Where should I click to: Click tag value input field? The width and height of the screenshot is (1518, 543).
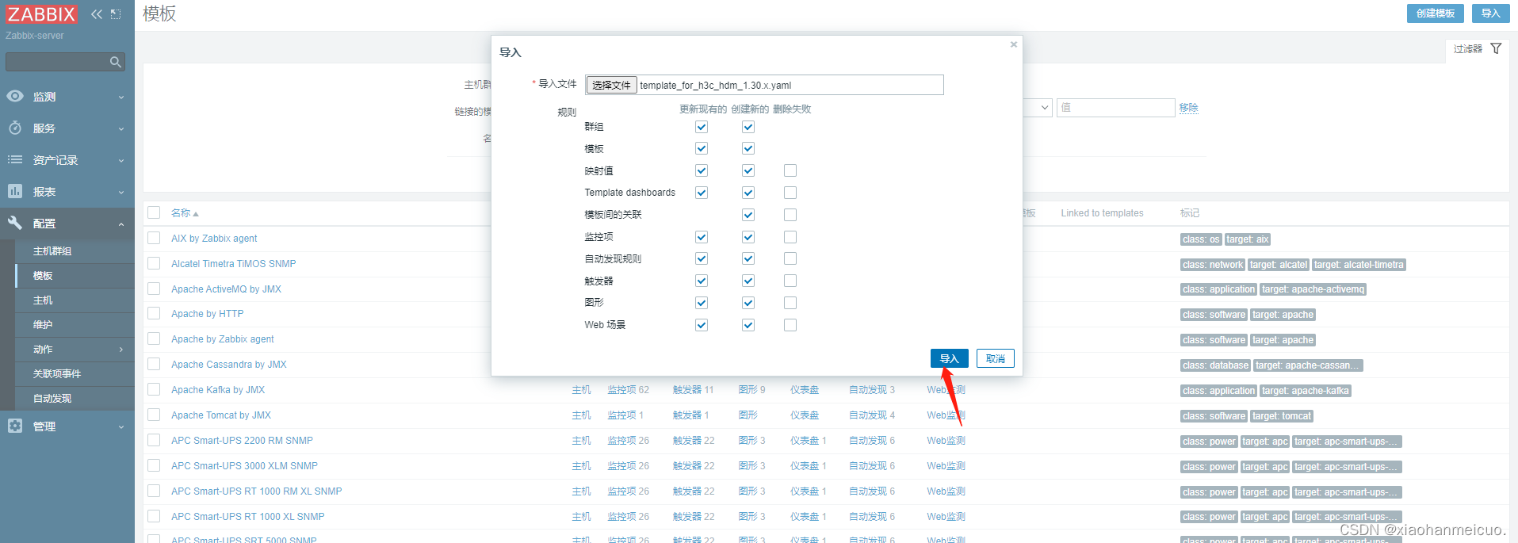(1115, 108)
